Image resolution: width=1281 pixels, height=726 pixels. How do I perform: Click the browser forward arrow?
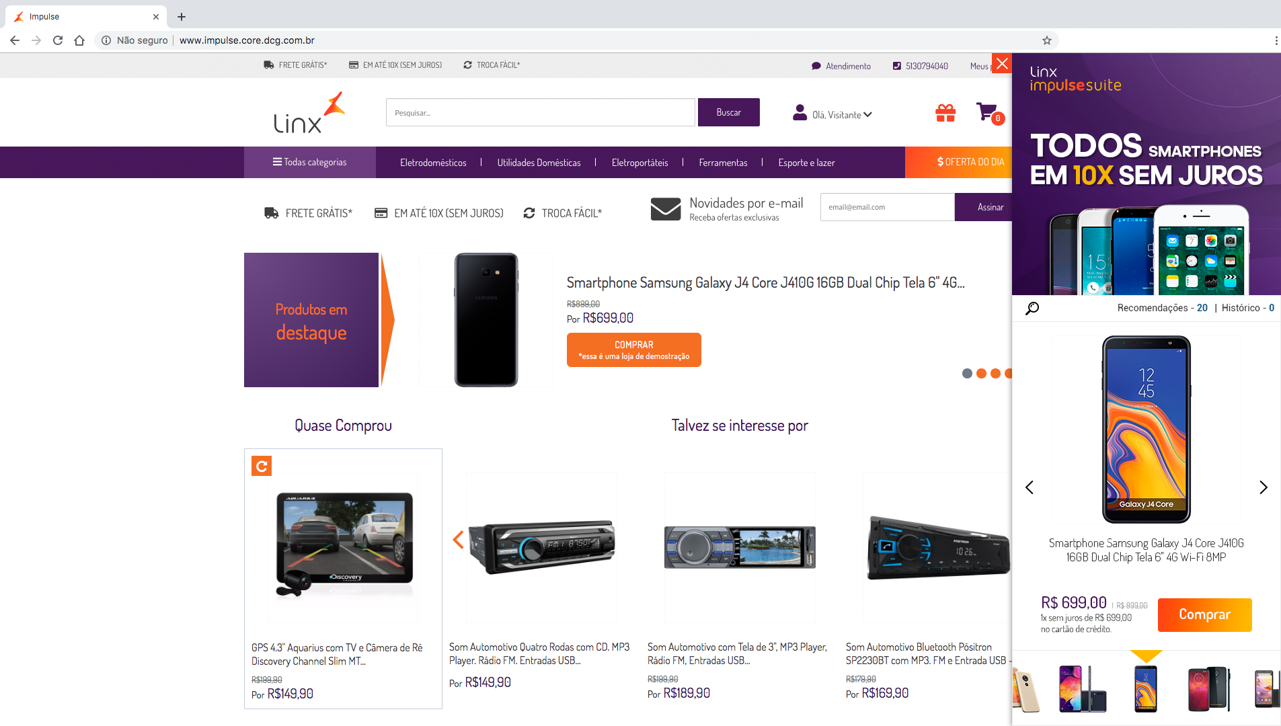click(36, 40)
